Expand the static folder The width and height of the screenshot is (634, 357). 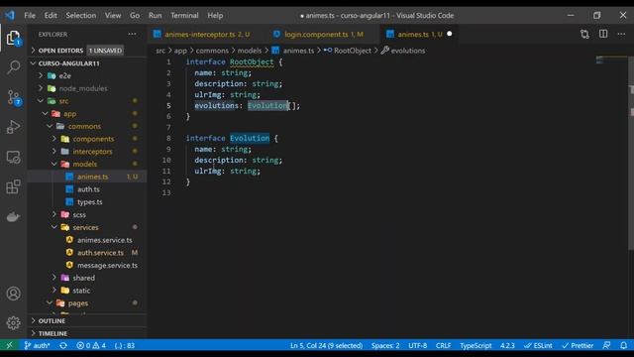87,291
